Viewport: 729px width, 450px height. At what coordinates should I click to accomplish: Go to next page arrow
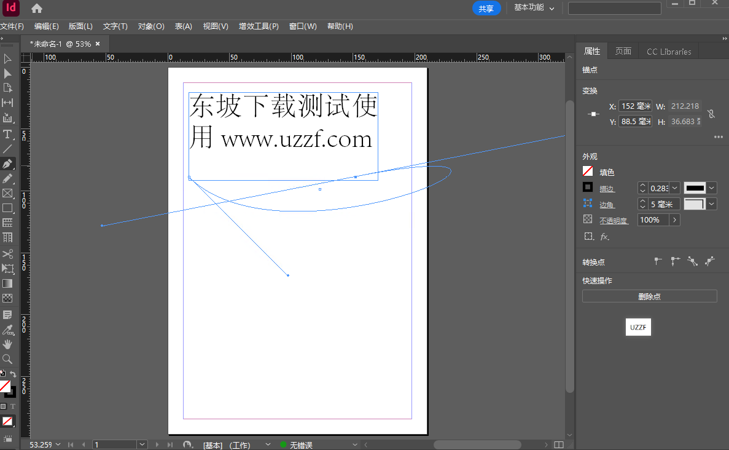[157, 445]
